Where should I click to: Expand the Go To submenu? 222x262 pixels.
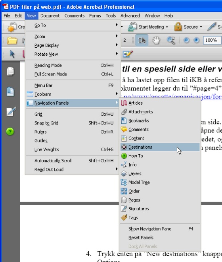coord(73,25)
